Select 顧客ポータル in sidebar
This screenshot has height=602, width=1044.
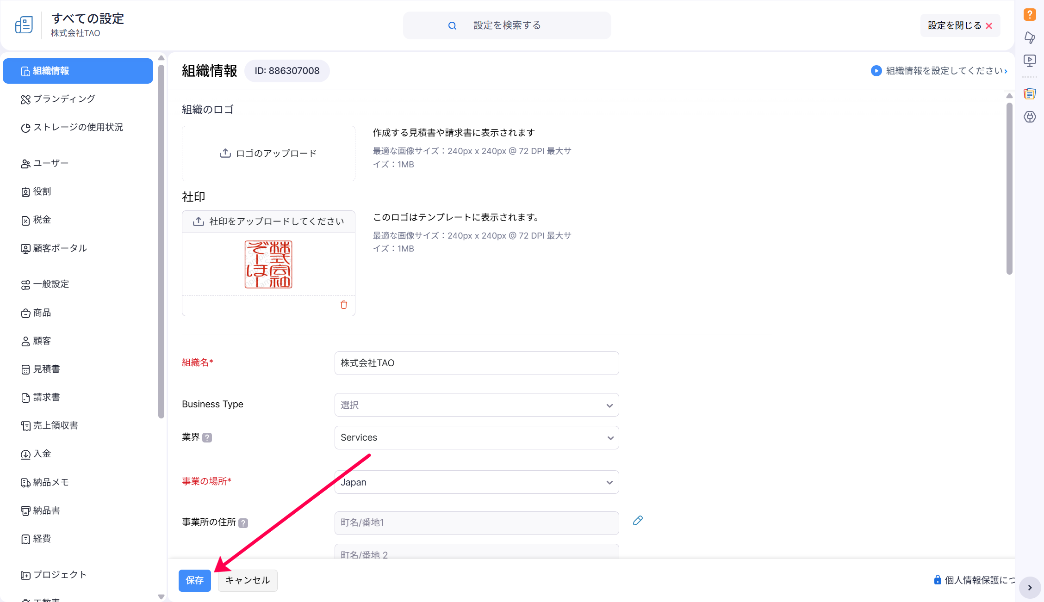60,248
